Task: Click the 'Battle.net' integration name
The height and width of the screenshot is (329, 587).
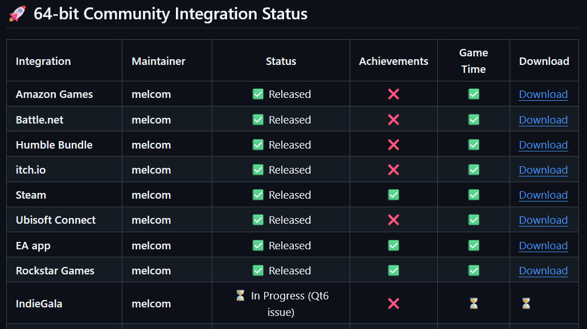Action: coord(40,120)
